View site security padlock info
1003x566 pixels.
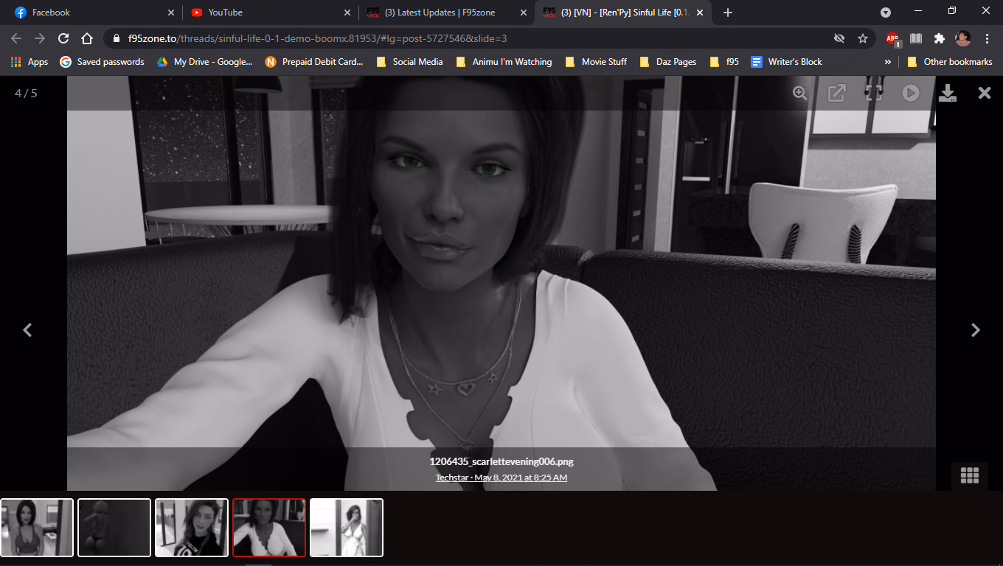[117, 38]
